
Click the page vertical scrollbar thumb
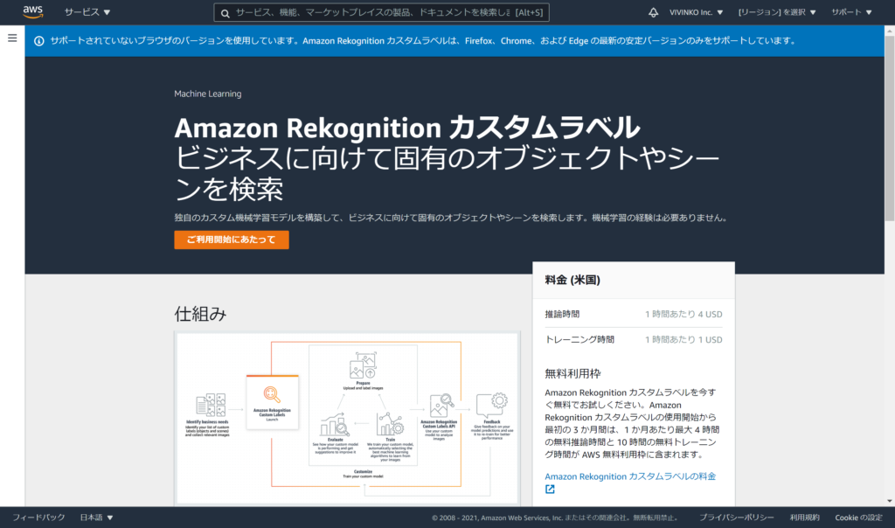pos(889,129)
